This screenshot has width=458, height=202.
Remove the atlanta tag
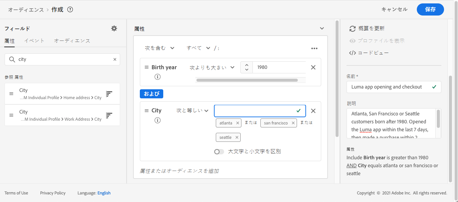(238, 123)
